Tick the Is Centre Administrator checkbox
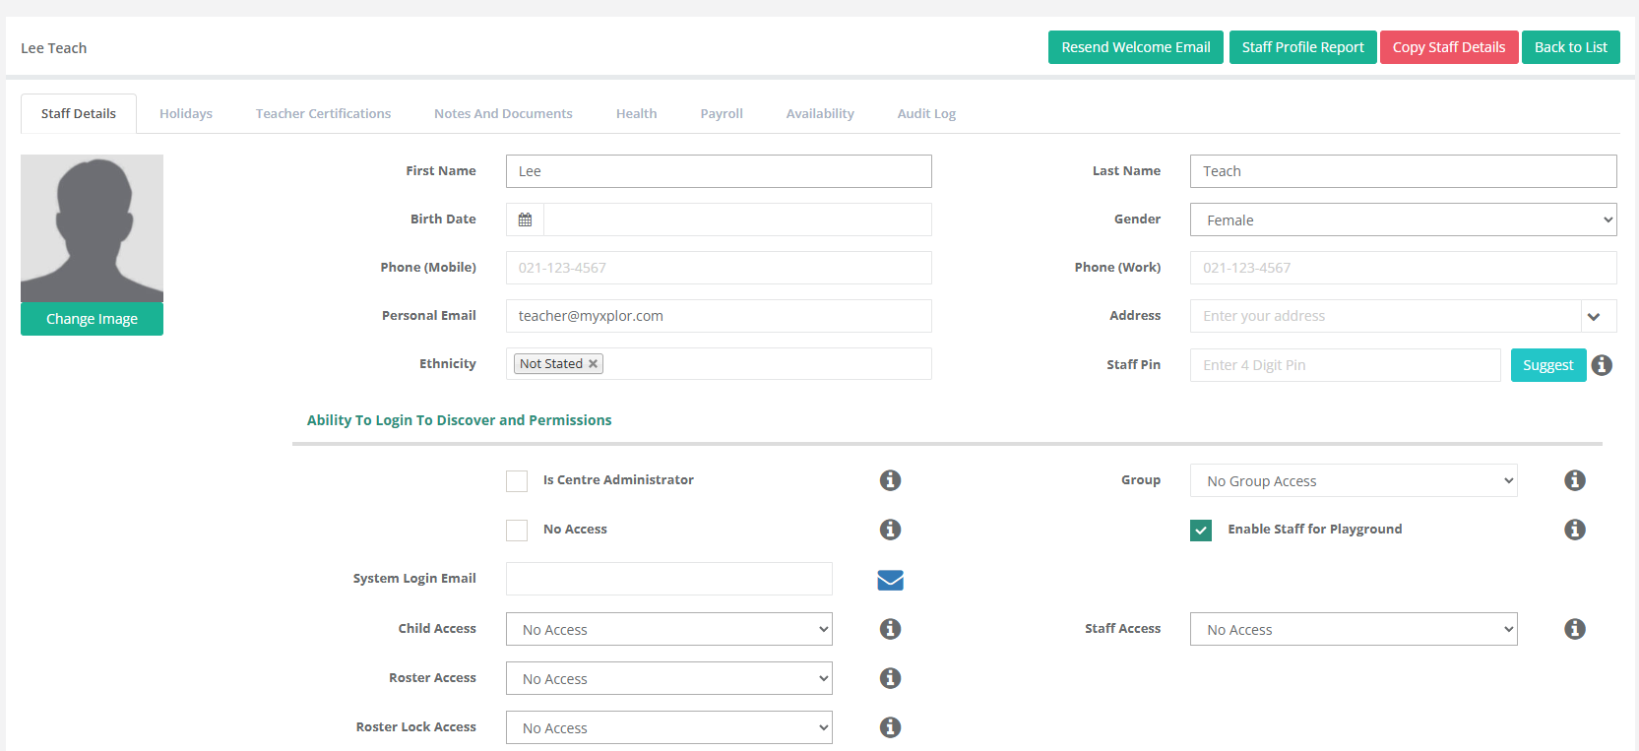 click(517, 480)
